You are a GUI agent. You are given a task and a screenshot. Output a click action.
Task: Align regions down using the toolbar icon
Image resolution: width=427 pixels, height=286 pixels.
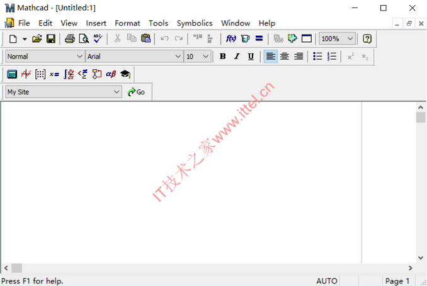pos(210,38)
